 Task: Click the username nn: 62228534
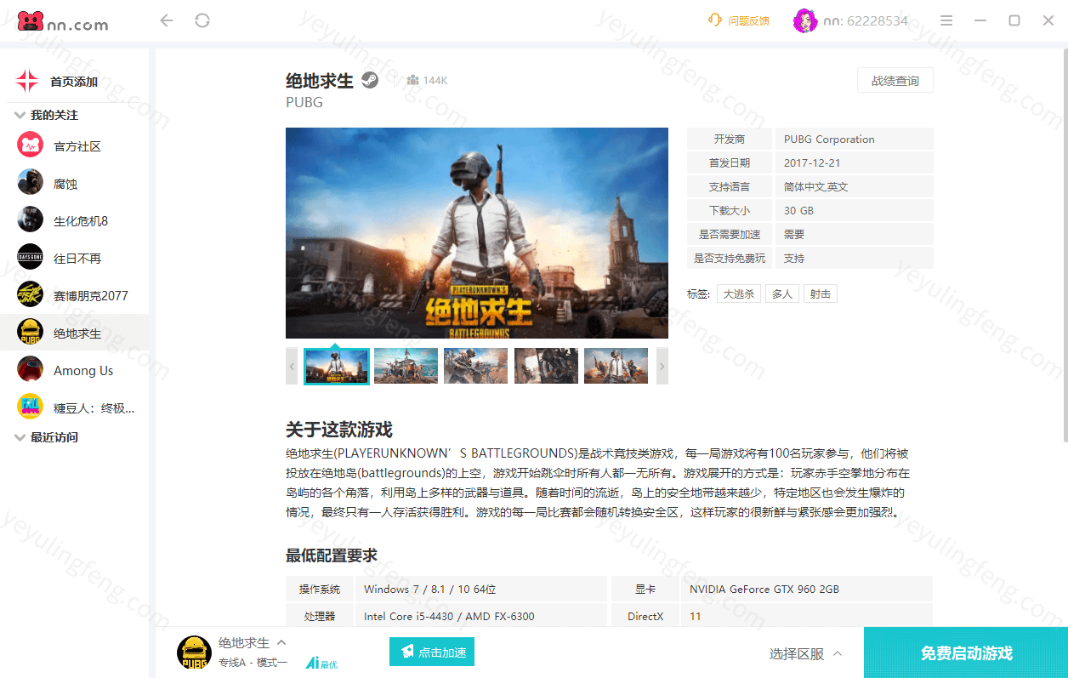[866, 20]
